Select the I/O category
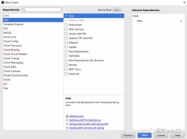 pyautogui.click(x=33, y=84)
